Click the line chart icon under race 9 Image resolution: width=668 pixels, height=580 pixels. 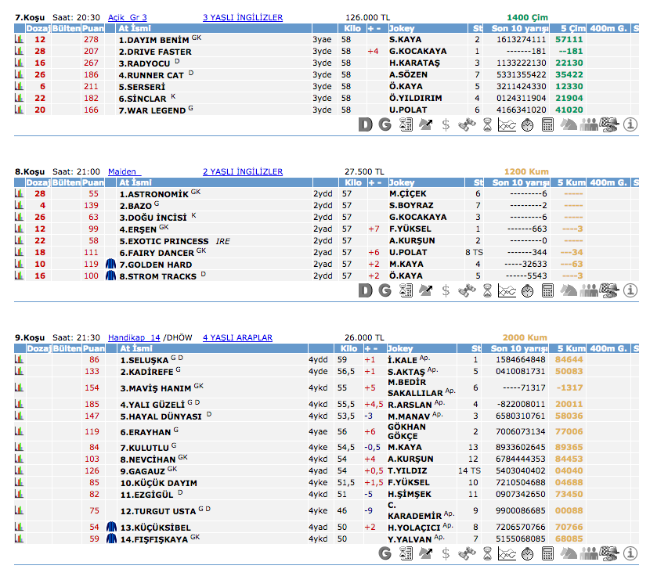coord(507,553)
